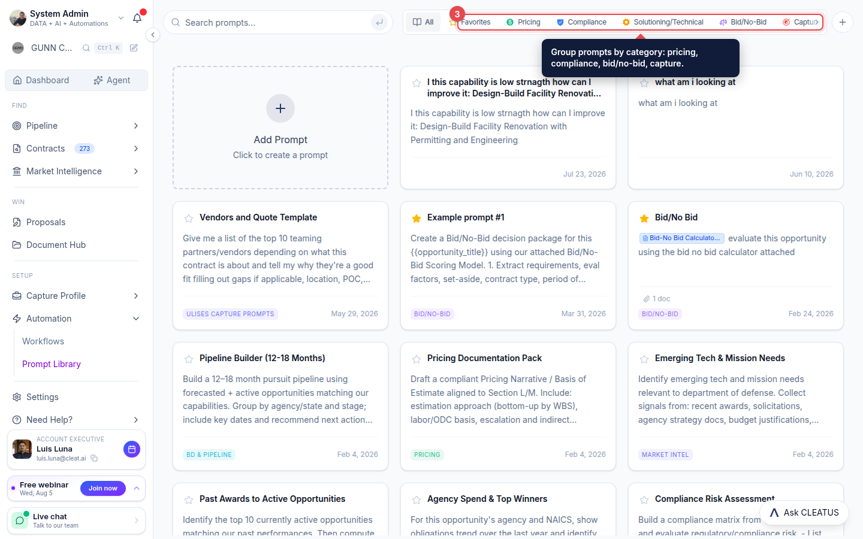Join the free webinar now
This screenshot has height=539, width=863.
tap(103, 489)
